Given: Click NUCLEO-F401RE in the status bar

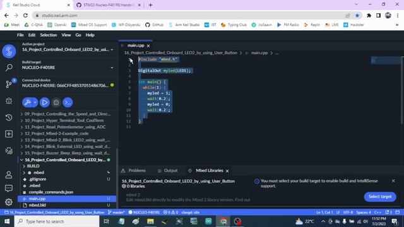Looking at the screenshot, I should tap(144, 212).
